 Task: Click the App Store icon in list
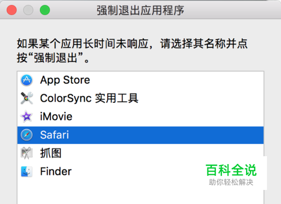(x=26, y=80)
